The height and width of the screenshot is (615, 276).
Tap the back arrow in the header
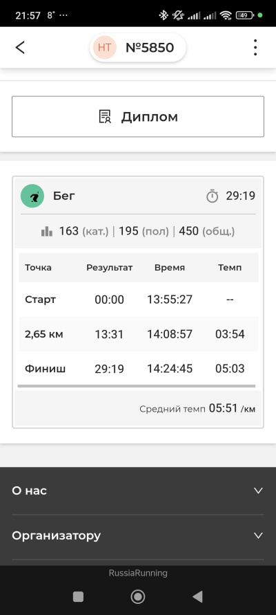20,48
